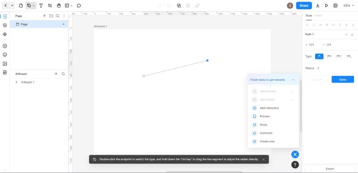Open the dropdown next to back arrow
The width and height of the screenshot is (358, 173).
(x=12, y=5)
